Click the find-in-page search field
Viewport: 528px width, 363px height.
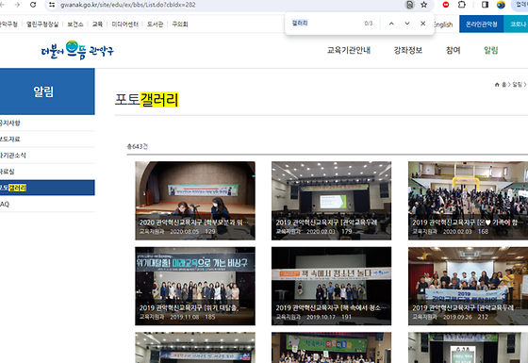tap(325, 24)
